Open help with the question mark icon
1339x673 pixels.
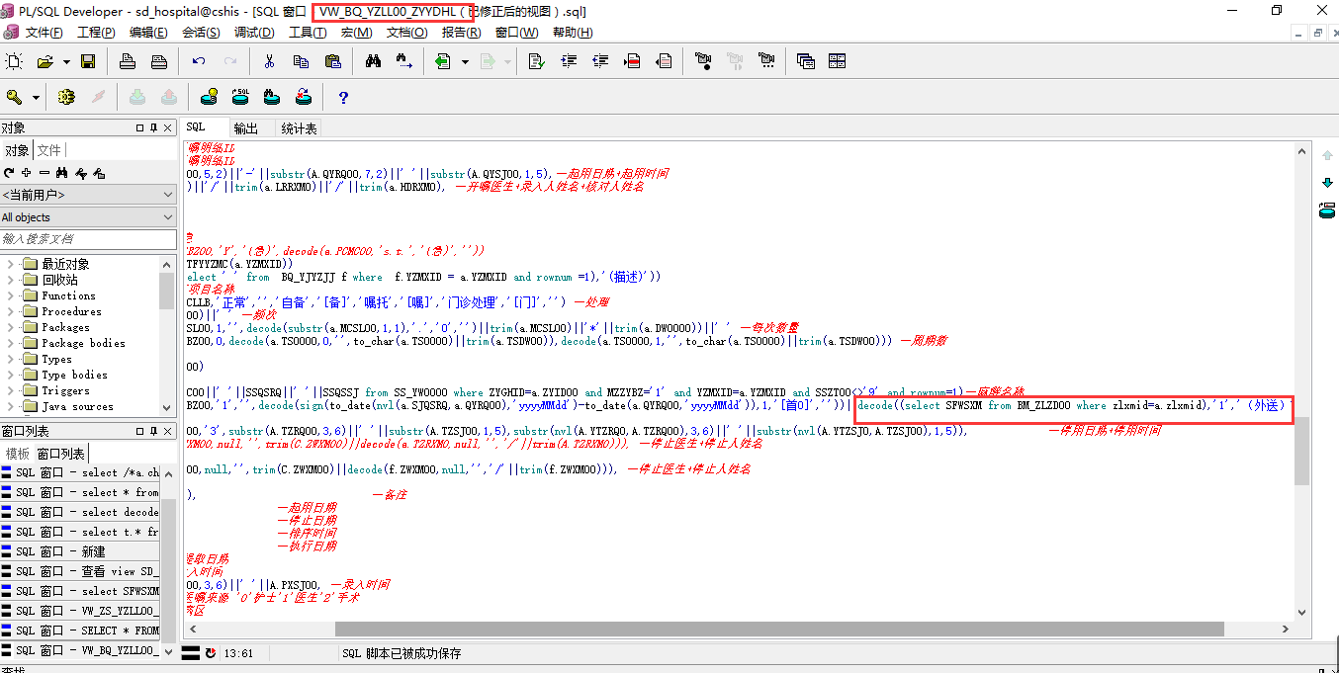click(343, 97)
